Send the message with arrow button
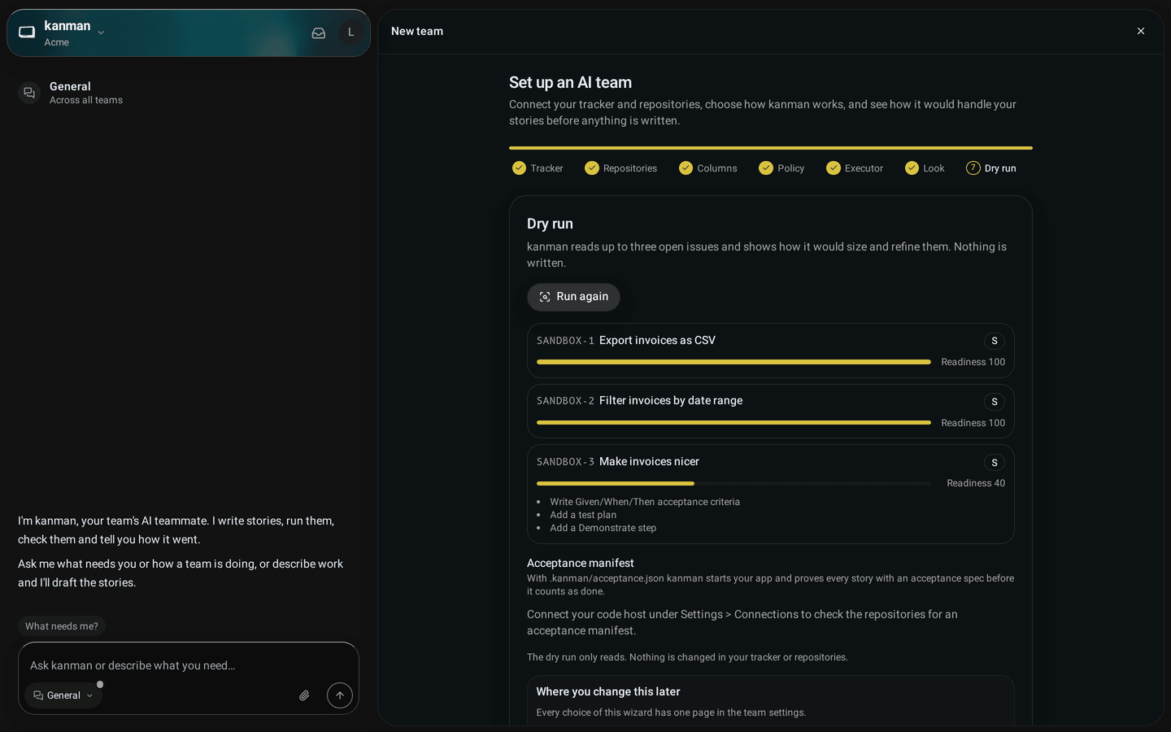This screenshot has height=732, width=1171. pos(340,695)
